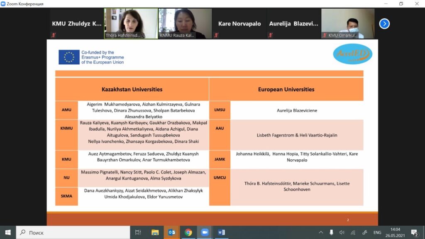Click the Kare Norvapalo participant tile

pos(239,24)
